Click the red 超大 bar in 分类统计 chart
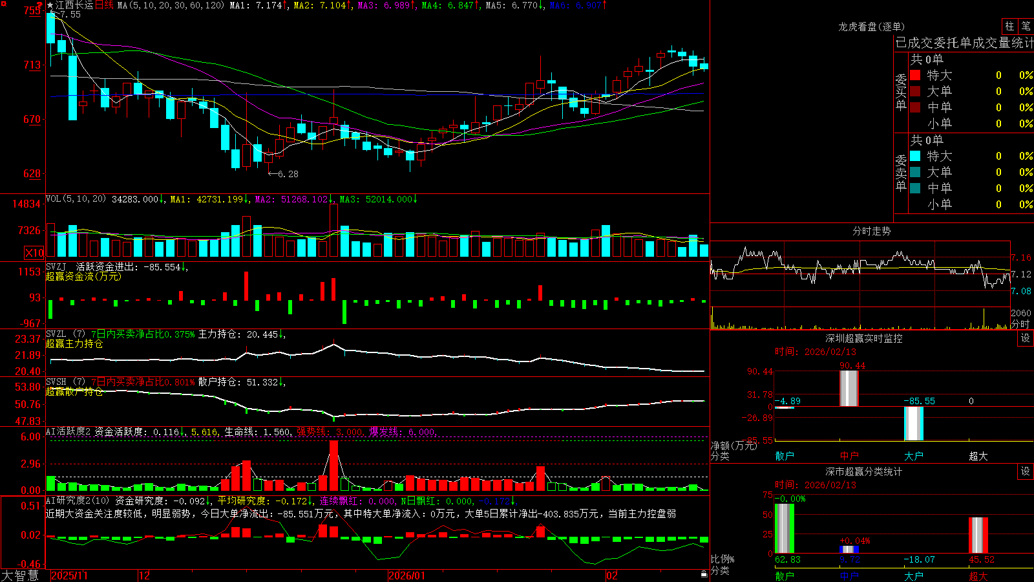Viewport: 1034px width, 582px height. coord(978,535)
